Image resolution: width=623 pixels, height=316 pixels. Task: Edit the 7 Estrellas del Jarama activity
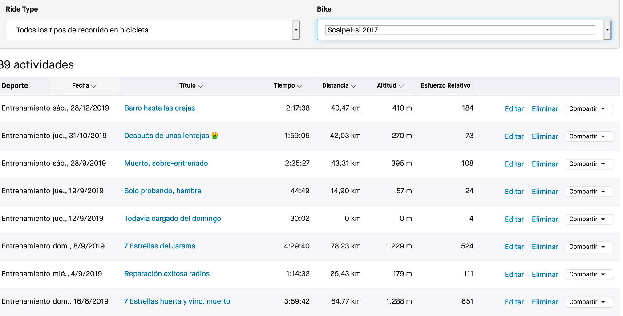point(514,246)
